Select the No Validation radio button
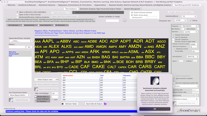Image resolution: width=207 pixels, height=116 pixels. click(36, 101)
